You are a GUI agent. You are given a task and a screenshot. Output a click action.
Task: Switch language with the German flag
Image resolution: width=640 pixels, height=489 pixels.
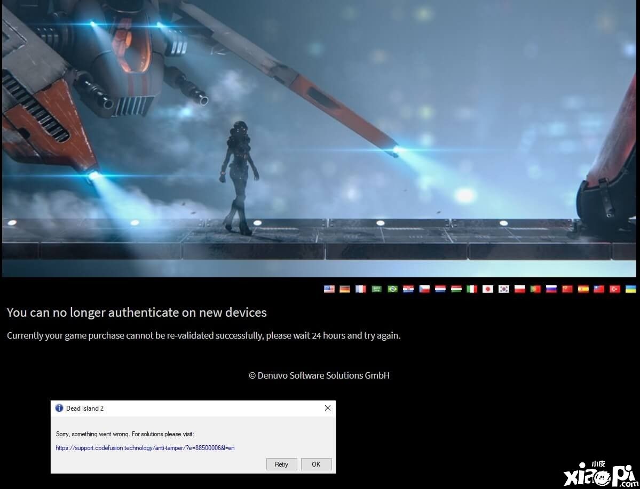click(x=345, y=288)
